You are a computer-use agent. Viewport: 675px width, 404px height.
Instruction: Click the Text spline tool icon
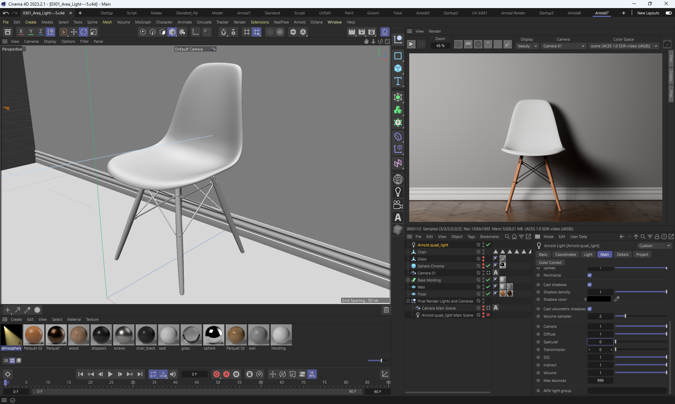398,81
